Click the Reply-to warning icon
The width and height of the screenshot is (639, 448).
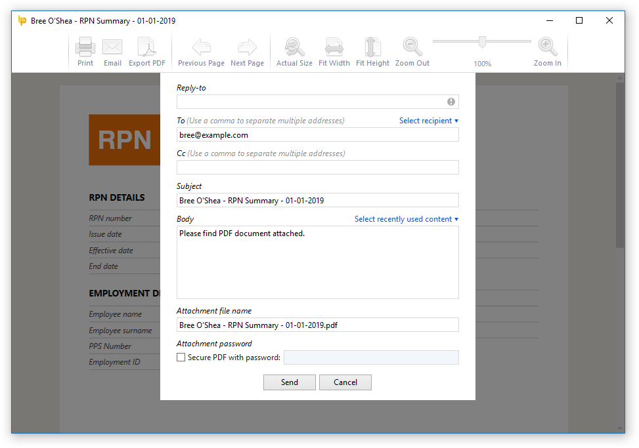[x=451, y=102]
